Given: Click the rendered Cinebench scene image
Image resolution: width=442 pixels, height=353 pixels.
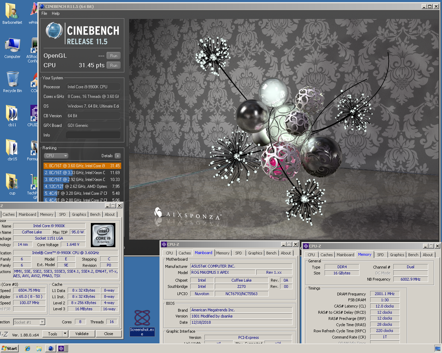Looking at the screenshot, I should (284, 129).
